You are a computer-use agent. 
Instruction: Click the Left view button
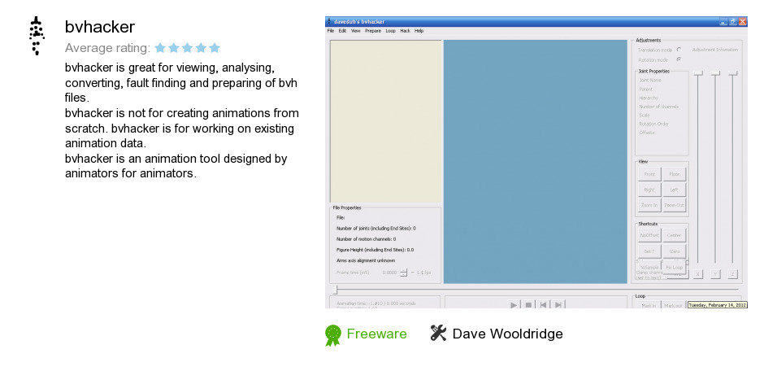click(675, 190)
